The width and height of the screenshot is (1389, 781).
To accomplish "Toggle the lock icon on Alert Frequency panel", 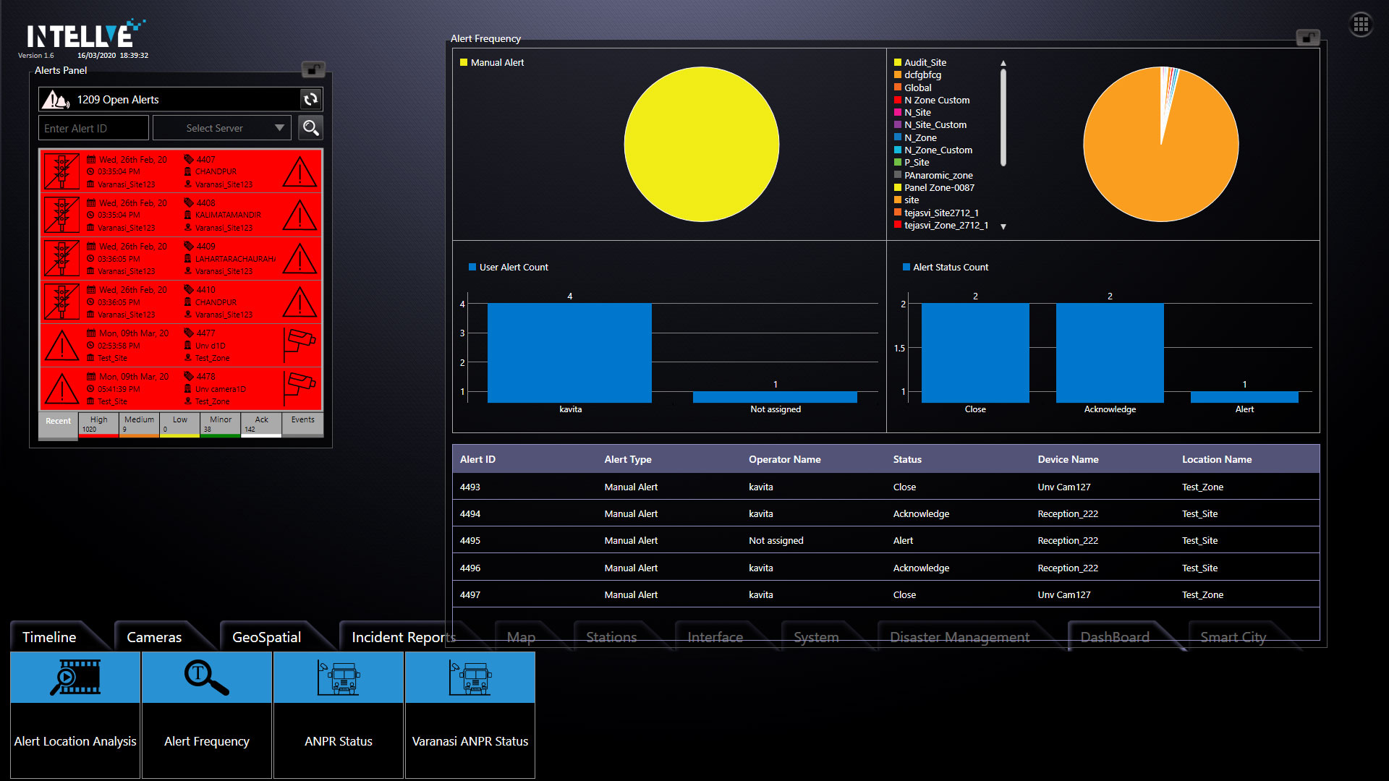I will pyautogui.click(x=1307, y=38).
